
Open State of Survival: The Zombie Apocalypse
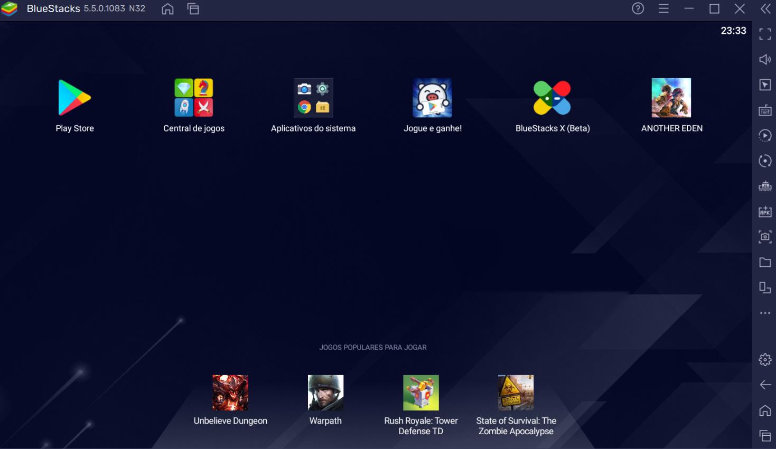pos(516,393)
